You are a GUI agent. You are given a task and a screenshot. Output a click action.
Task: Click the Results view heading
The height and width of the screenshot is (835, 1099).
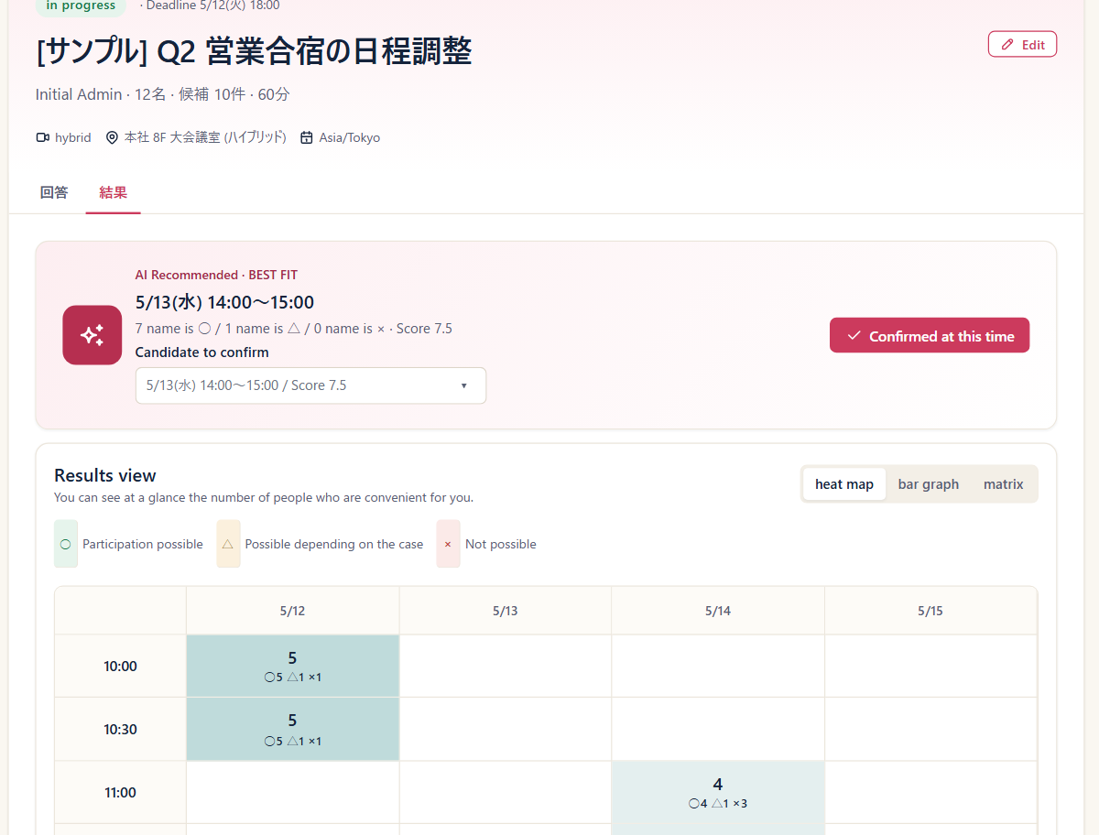(105, 475)
